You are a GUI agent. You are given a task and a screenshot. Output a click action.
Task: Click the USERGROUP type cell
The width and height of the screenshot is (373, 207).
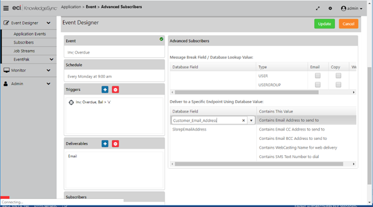tap(269, 85)
